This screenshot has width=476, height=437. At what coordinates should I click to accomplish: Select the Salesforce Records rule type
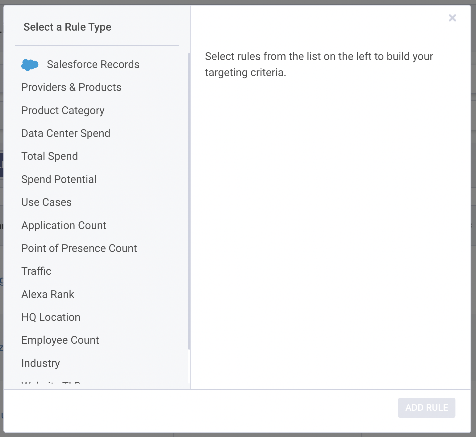(93, 64)
